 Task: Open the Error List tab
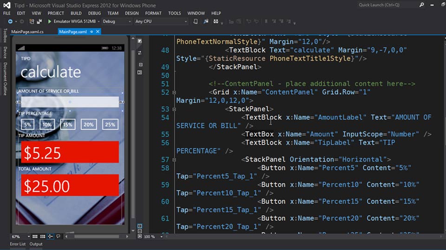pyautogui.click(x=18, y=244)
